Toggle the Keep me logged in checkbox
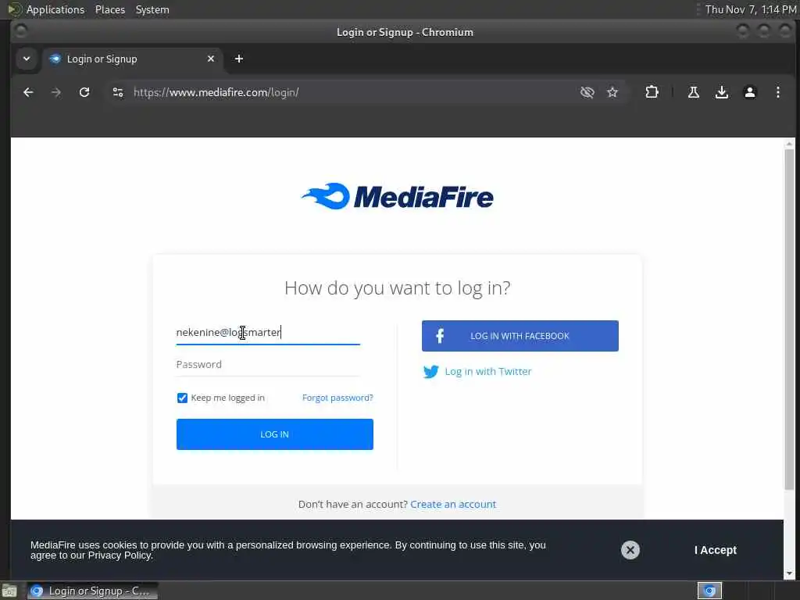Viewport: 800px width, 600px height. pos(182,398)
